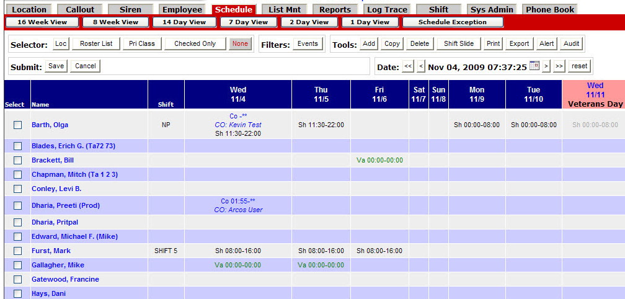
Task: Open Dharia, Preeti (Prod) employee link
Action: [66, 205]
